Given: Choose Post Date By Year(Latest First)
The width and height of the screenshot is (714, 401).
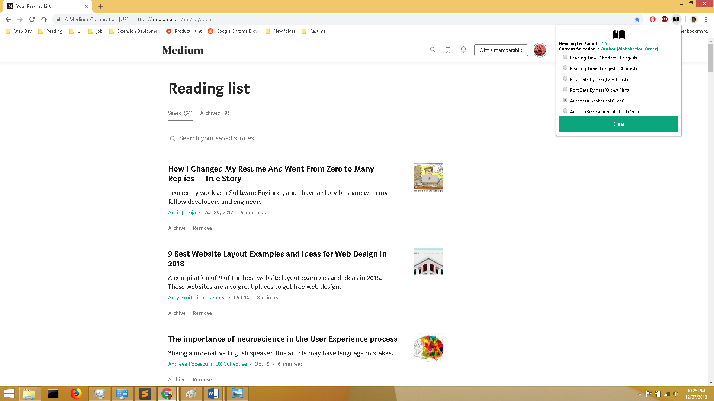Looking at the screenshot, I should tap(565, 78).
